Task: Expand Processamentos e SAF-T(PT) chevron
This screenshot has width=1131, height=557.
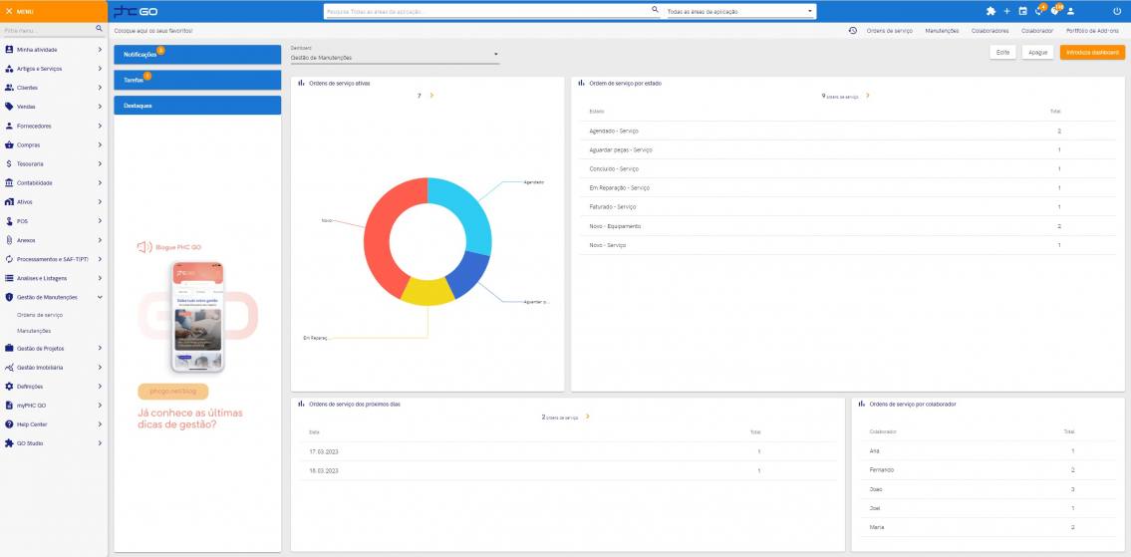Action: 100,259
